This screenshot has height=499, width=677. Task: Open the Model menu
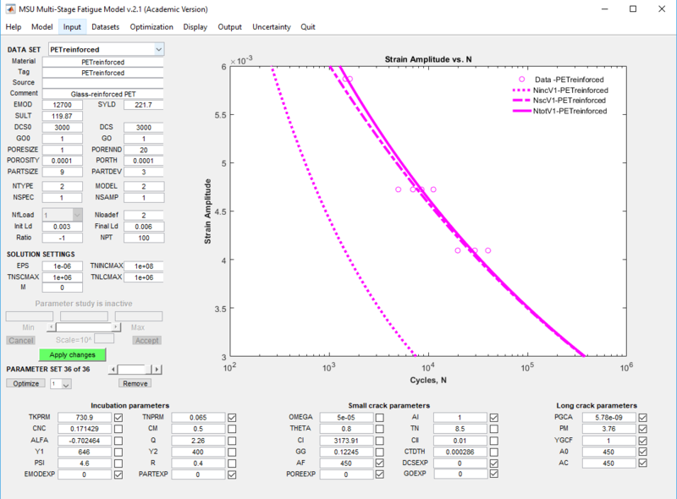click(x=42, y=26)
